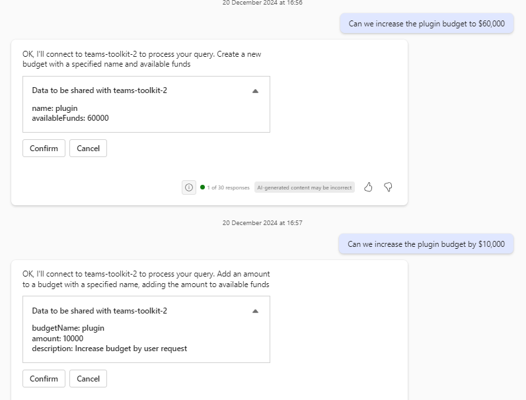Collapse the data panel showing availableFunds 60000

click(256, 91)
